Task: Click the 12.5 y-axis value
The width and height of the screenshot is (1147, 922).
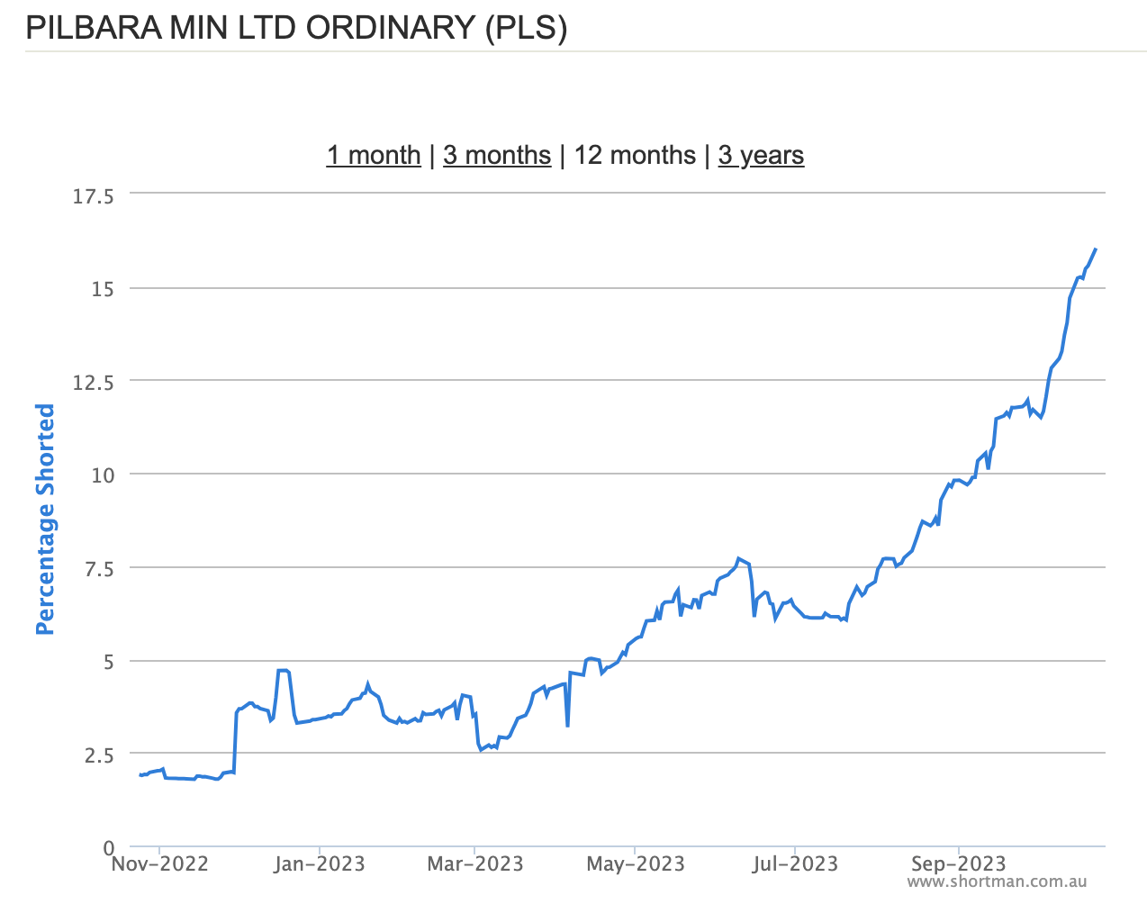Action: (94, 383)
